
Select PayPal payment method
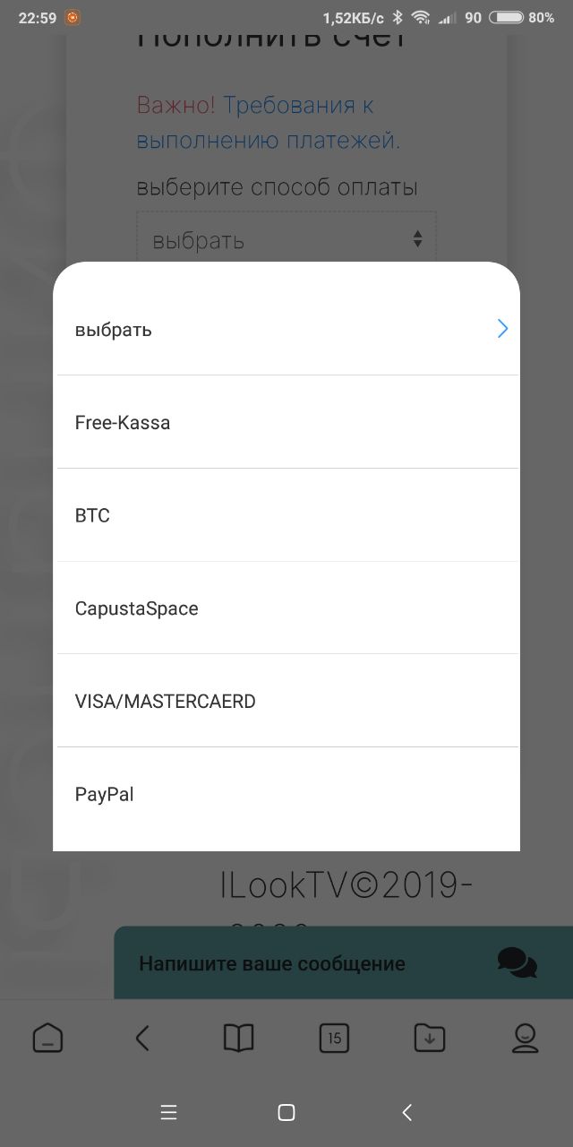tap(288, 794)
